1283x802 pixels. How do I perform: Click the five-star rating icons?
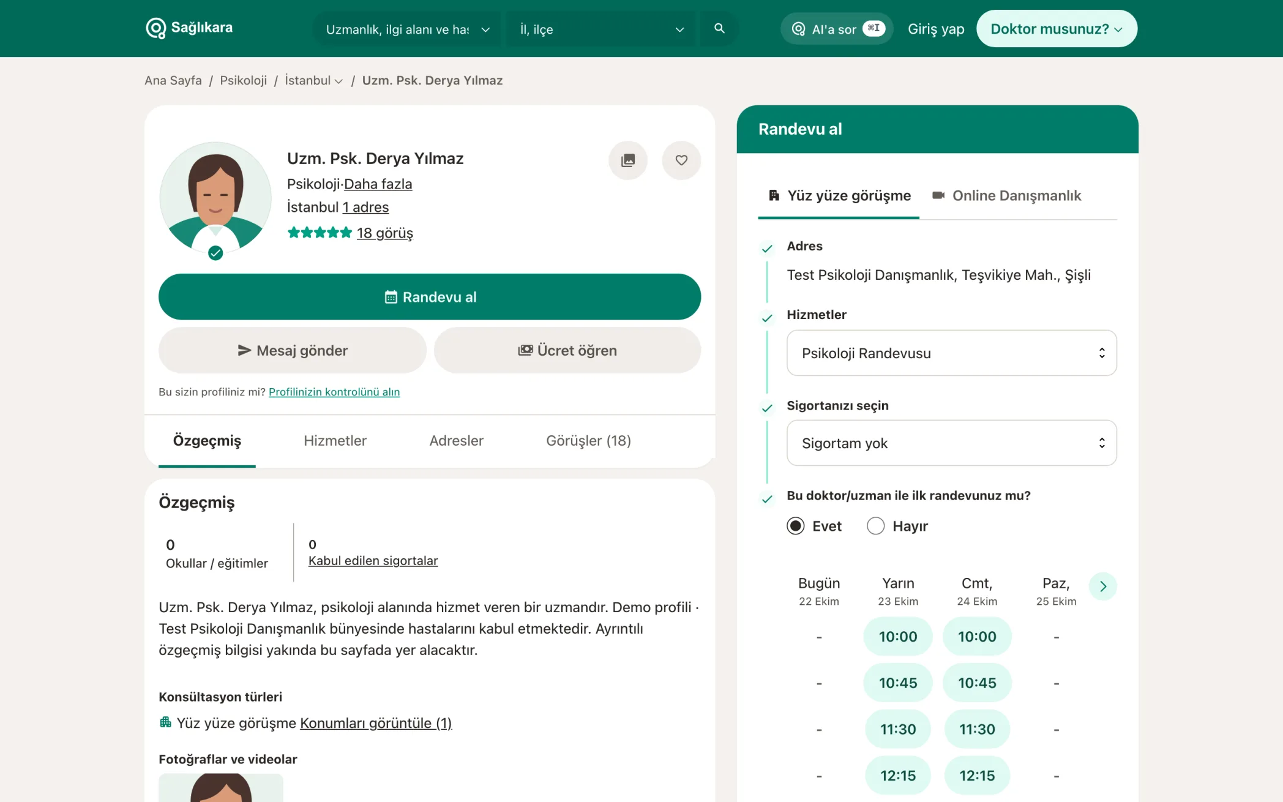[x=320, y=233]
